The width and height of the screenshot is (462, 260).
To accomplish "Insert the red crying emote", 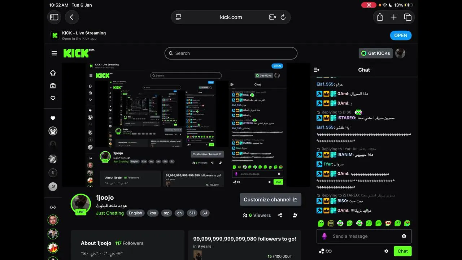I will tap(388, 223).
